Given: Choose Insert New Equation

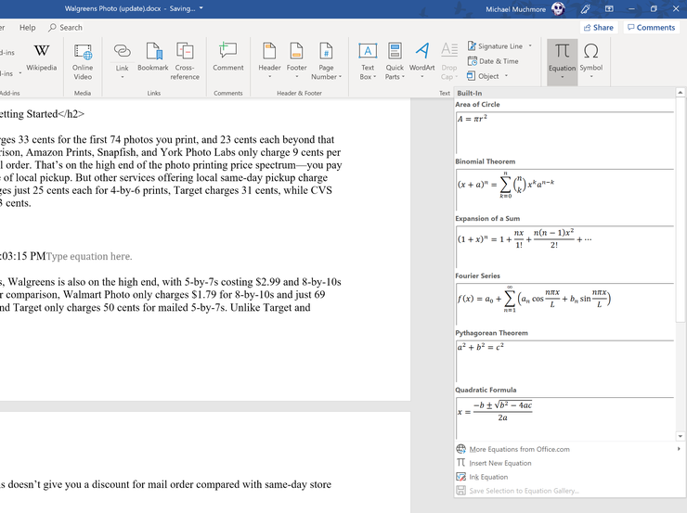Looking at the screenshot, I should [500, 463].
